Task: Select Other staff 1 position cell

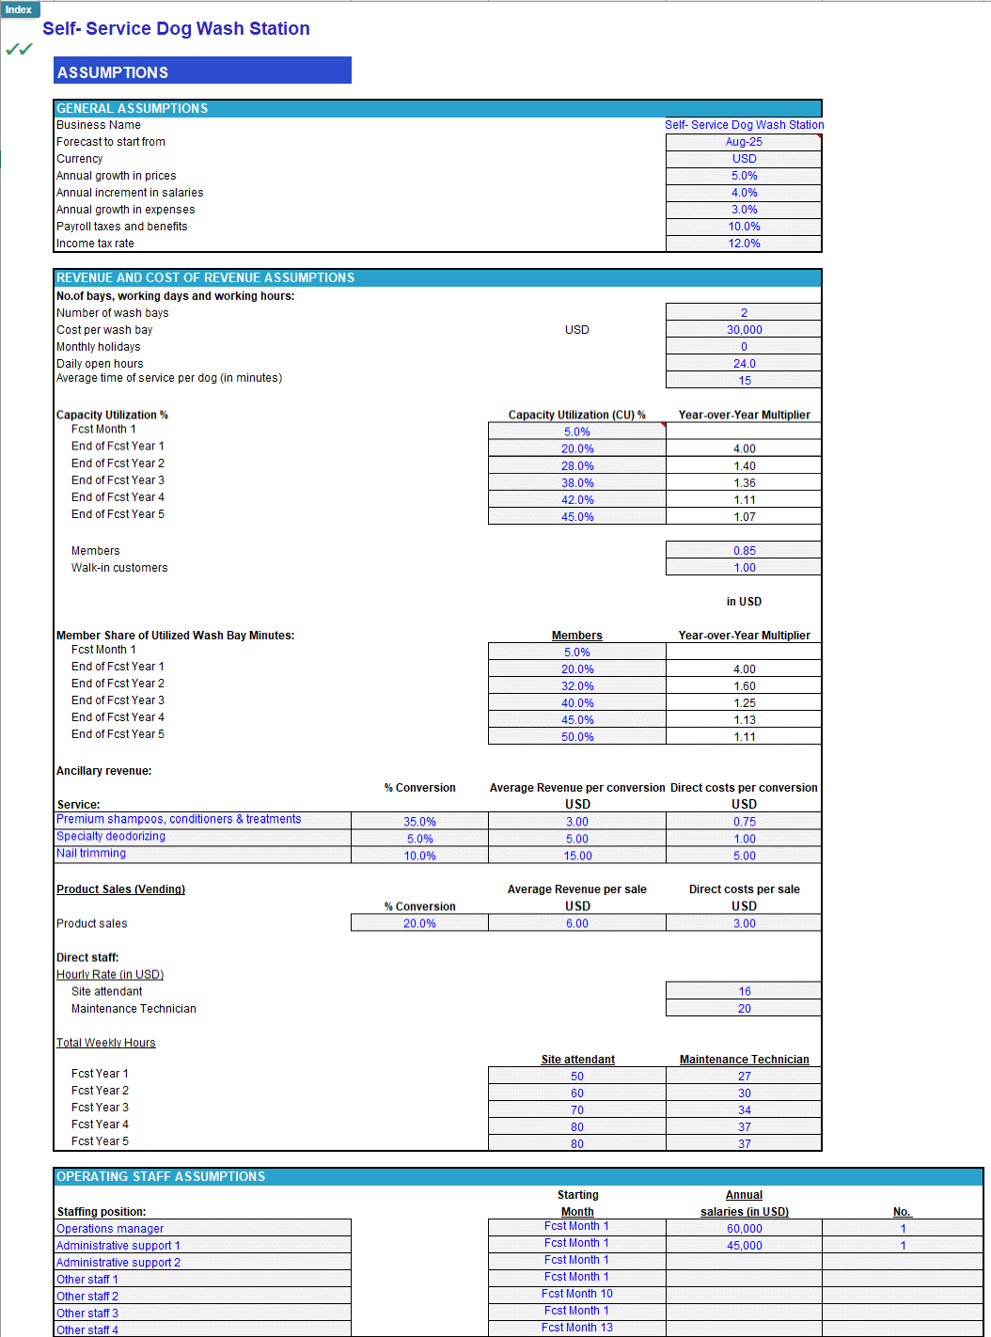Action: [202, 1279]
